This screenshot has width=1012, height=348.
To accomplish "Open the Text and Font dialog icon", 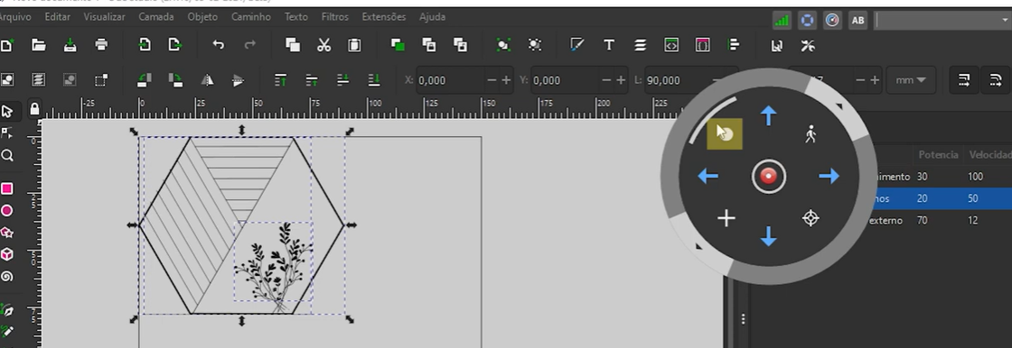I will pos(609,45).
